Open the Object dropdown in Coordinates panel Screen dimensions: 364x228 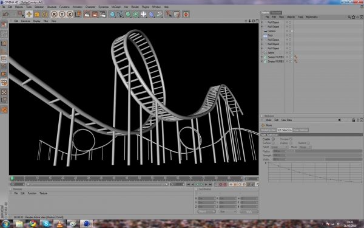pyautogui.click(x=206, y=212)
